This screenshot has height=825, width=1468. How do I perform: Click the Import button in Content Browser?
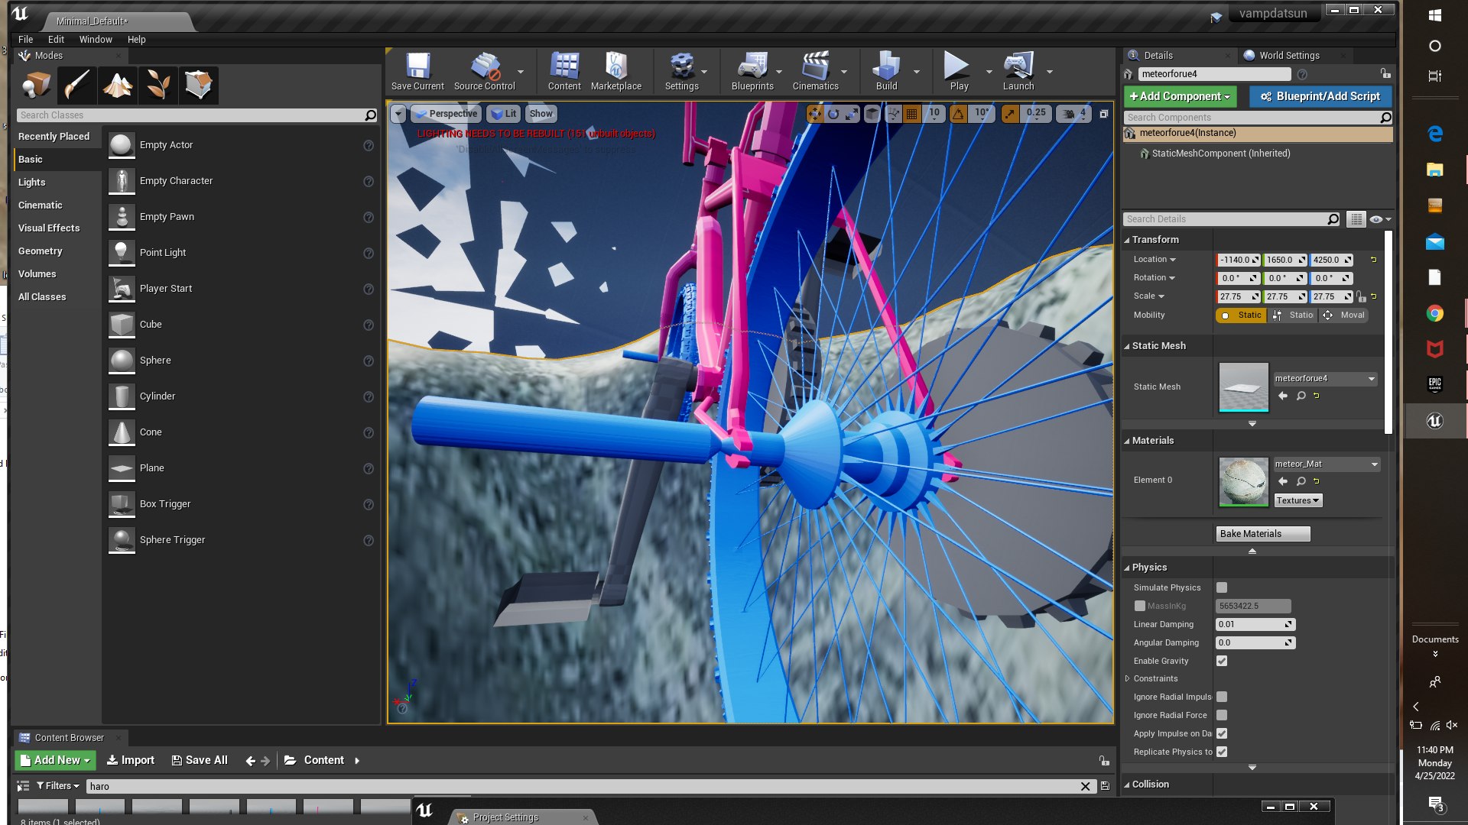[131, 760]
